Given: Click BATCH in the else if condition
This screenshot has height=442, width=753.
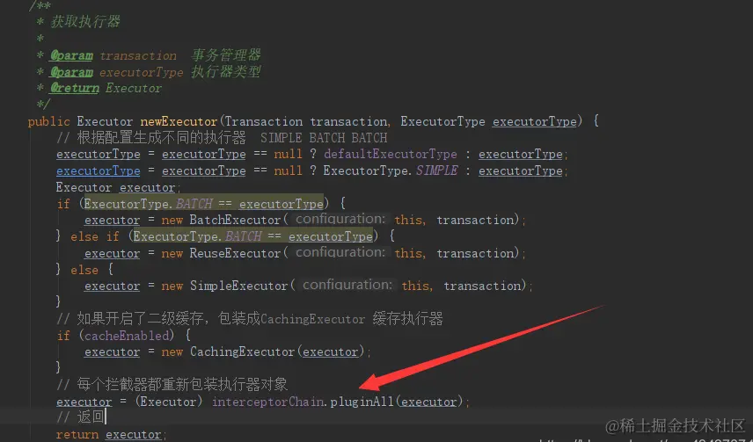Looking at the screenshot, I should pos(244,236).
